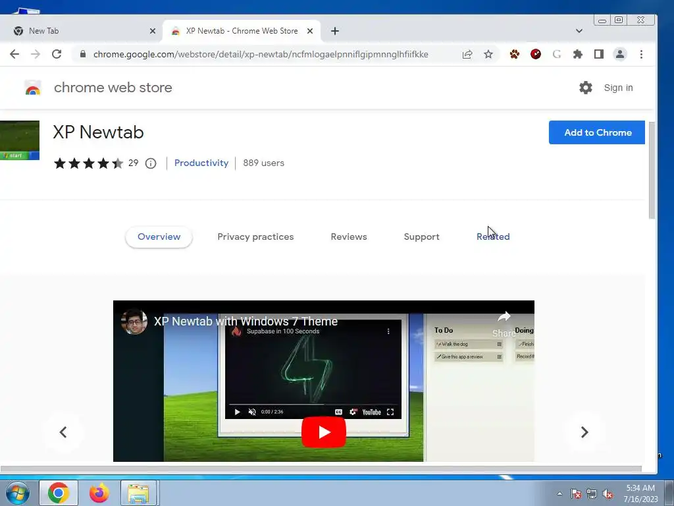
Task: Share this page via address bar icon
Action: point(467,54)
